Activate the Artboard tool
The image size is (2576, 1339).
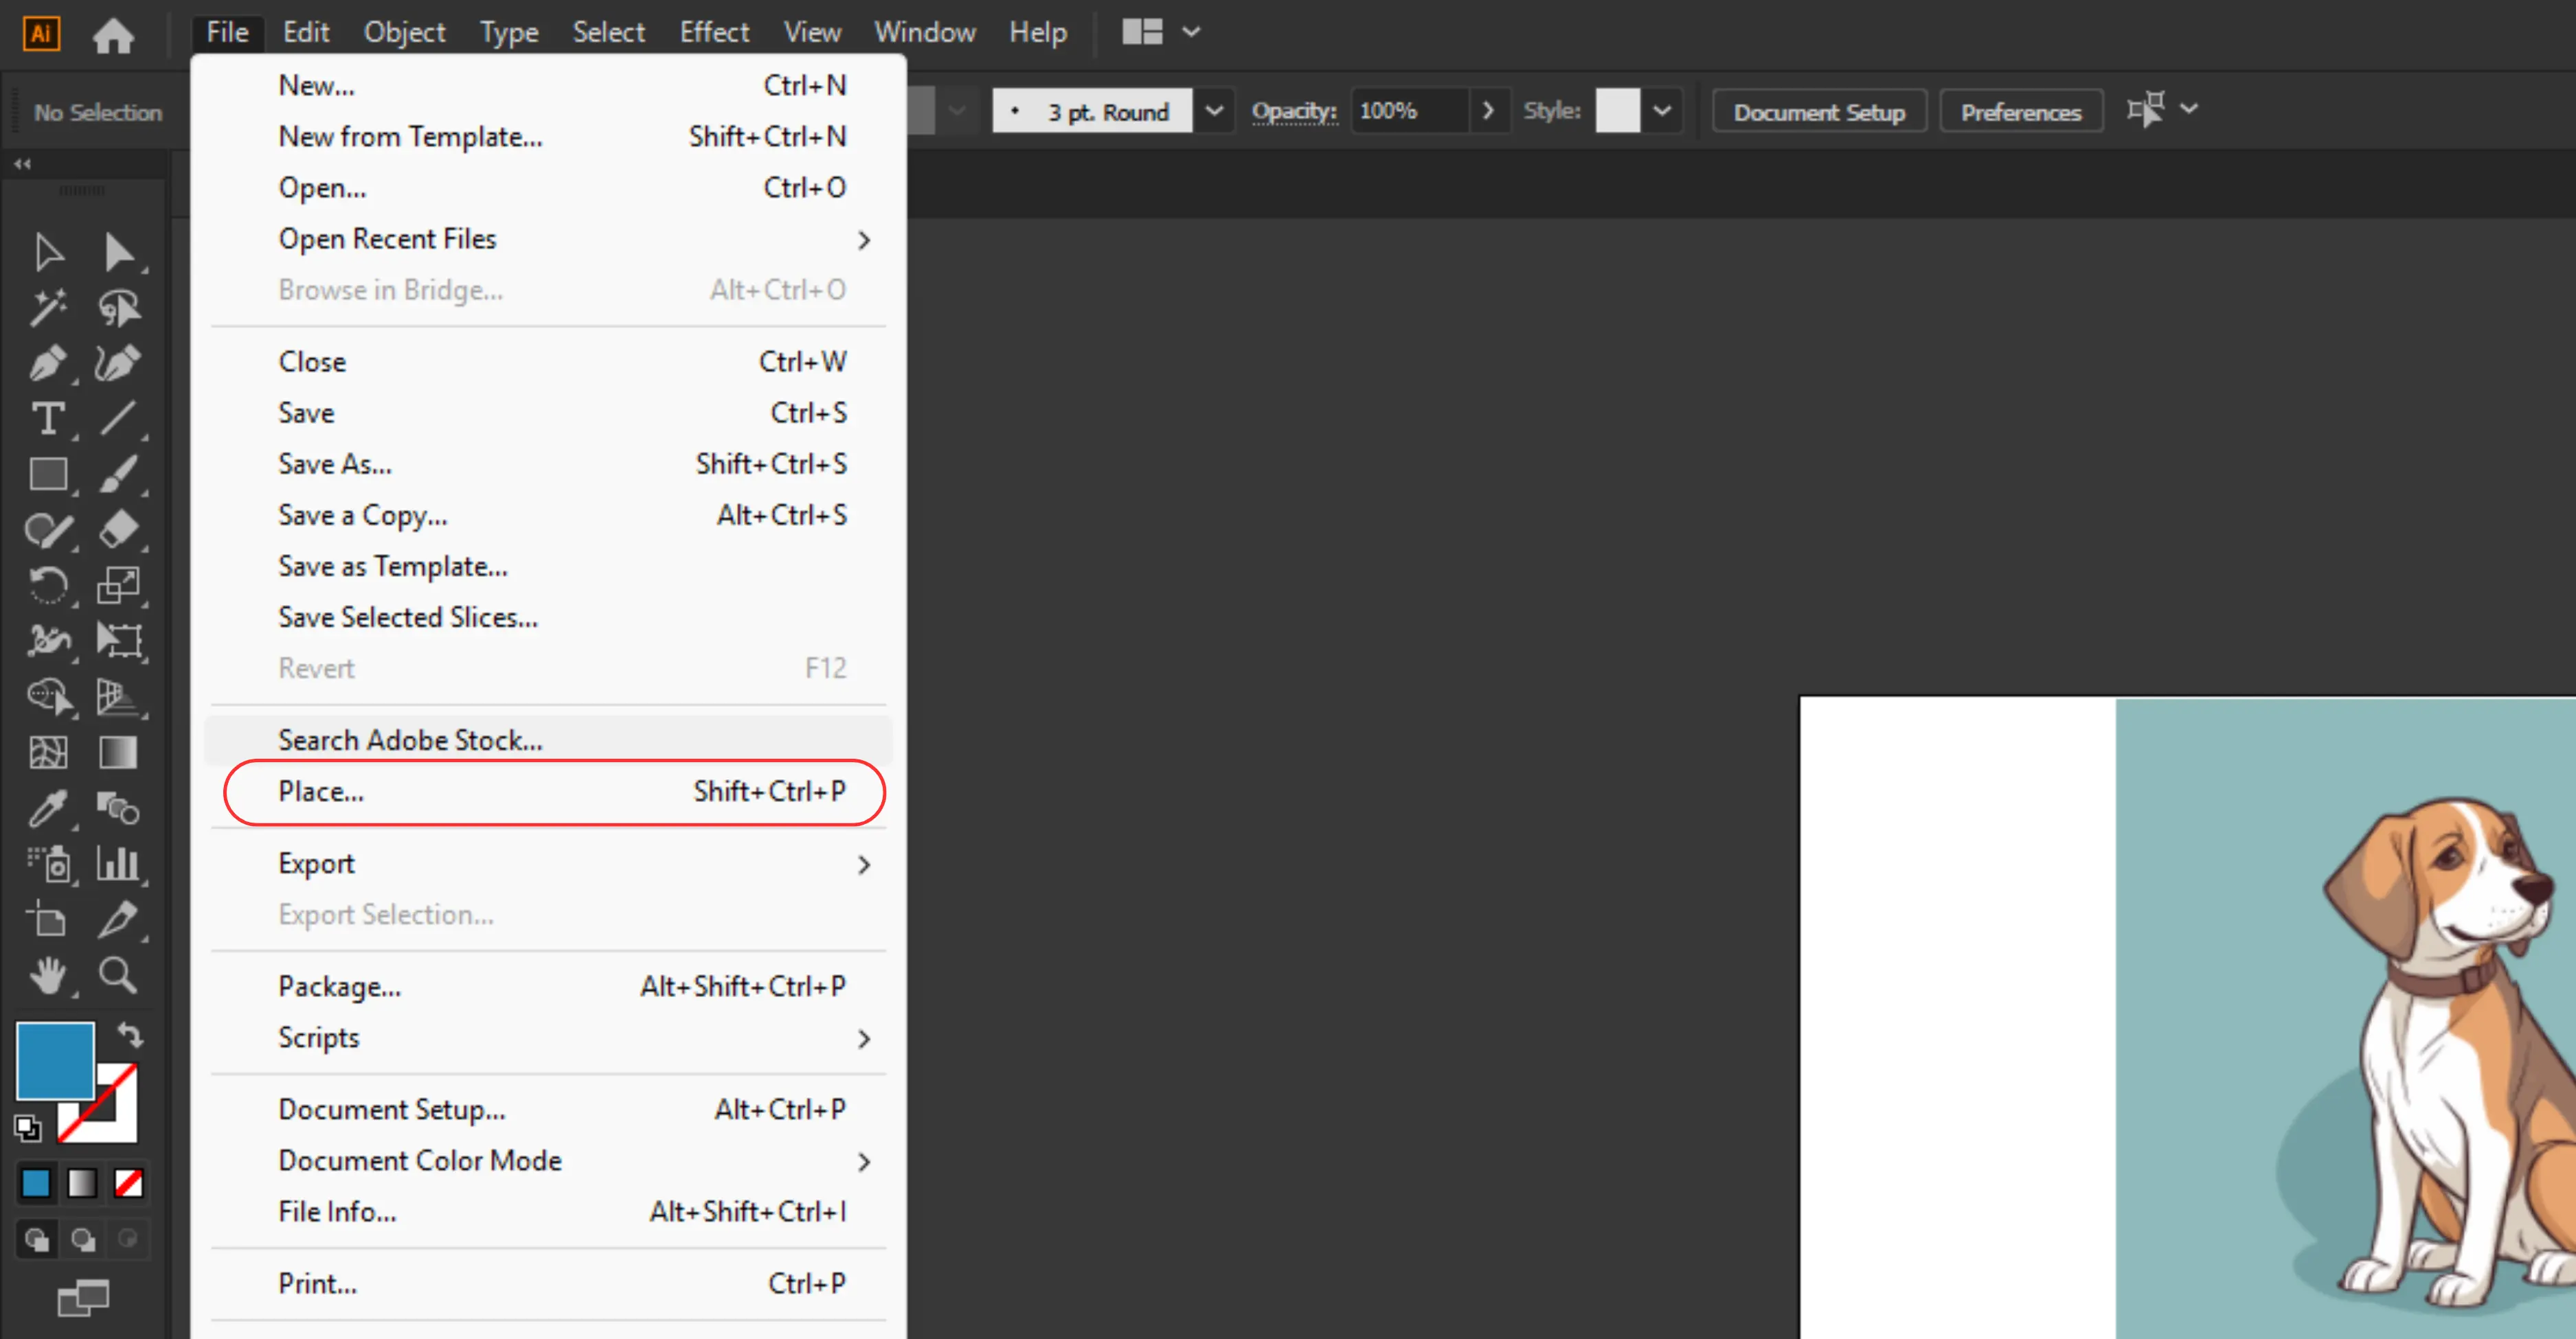click(47, 919)
